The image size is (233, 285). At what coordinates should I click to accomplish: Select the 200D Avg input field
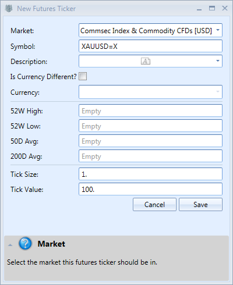coord(150,156)
